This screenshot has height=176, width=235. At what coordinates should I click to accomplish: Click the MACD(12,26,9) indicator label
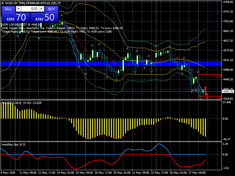(x=22, y=103)
